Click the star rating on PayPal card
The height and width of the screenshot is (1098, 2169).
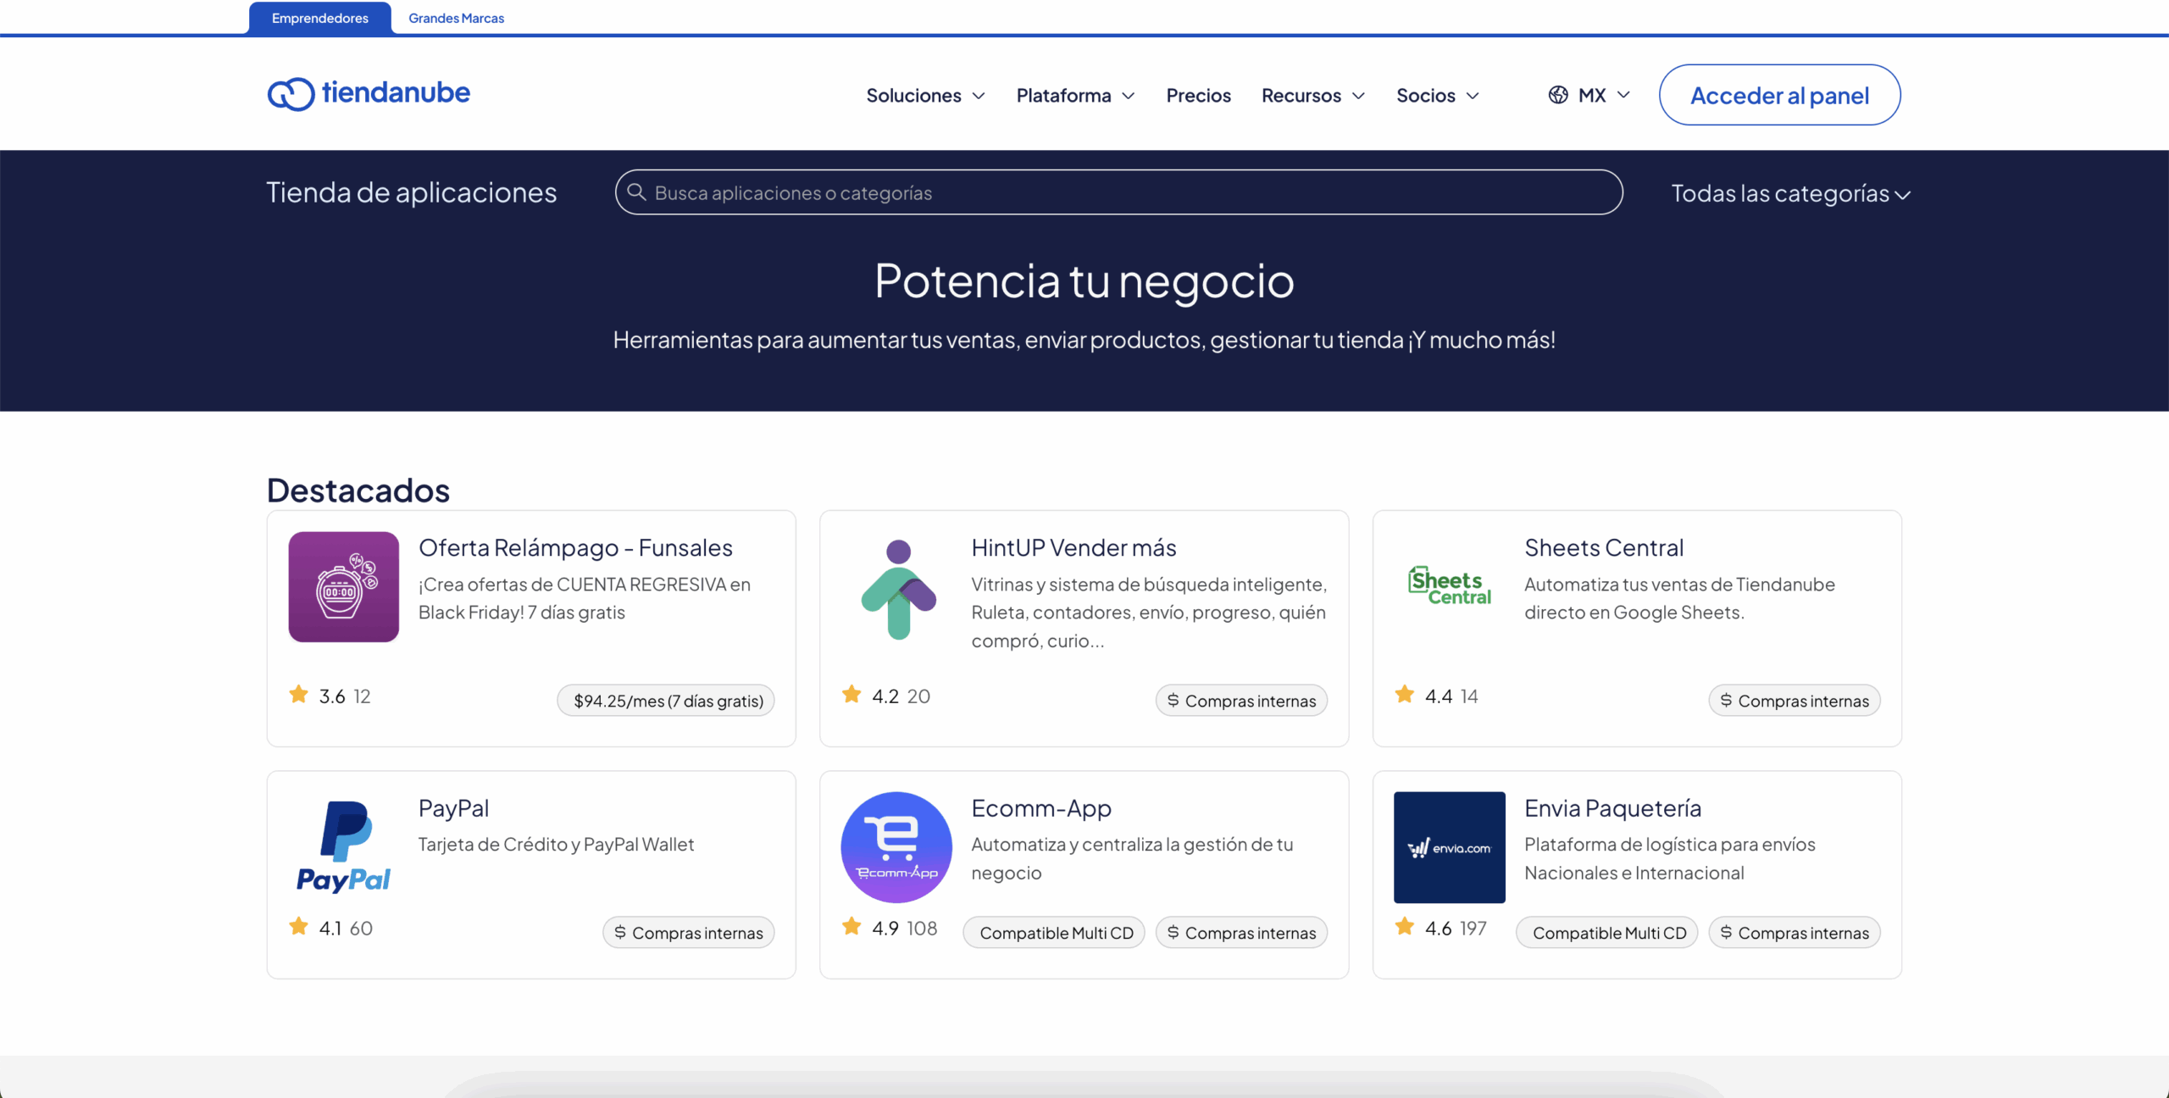298,927
